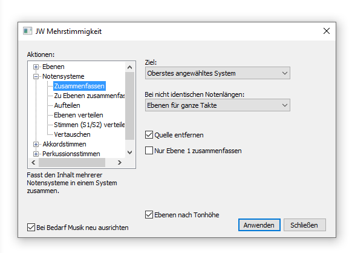Open the Bei nicht identischen Notenlängen dropdown
352x253 pixels.
pyautogui.click(x=218, y=105)
